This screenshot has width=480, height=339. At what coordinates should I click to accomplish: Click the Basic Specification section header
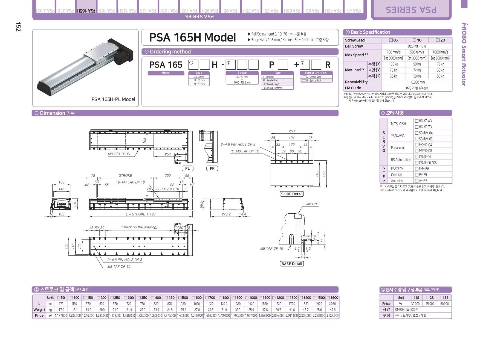pos(397,32)
